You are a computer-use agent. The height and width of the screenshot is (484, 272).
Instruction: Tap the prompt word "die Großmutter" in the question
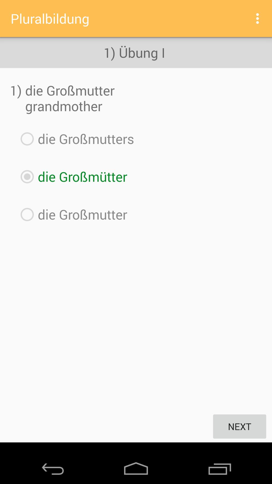(70, 91)
